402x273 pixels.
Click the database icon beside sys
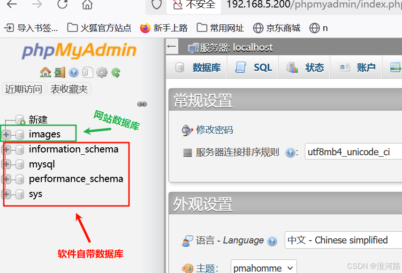click(20, 194)
